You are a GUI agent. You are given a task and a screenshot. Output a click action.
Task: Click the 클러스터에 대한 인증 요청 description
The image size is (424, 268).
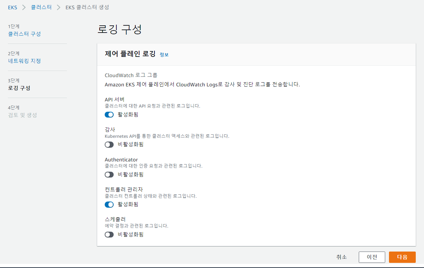point(153,166)
